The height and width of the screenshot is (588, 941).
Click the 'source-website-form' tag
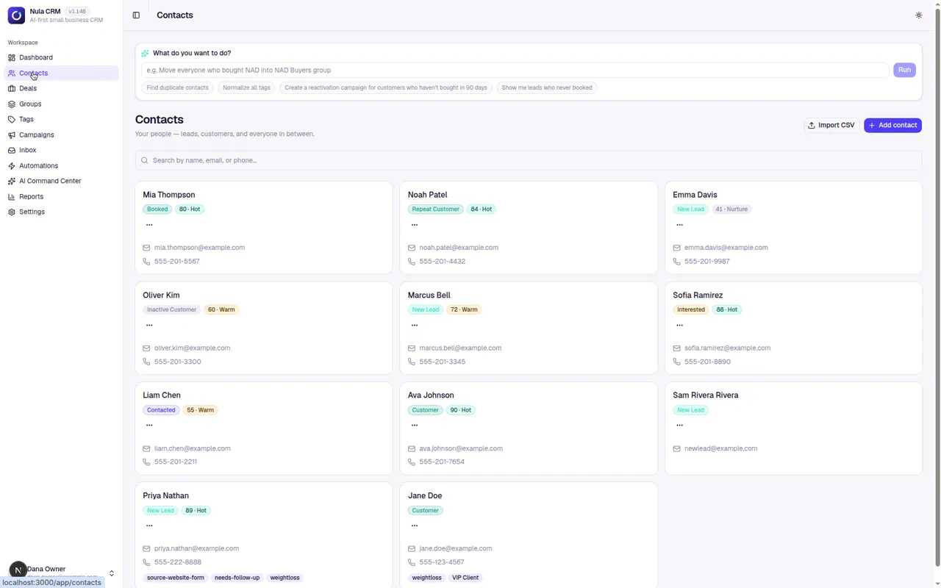[176, 578]
